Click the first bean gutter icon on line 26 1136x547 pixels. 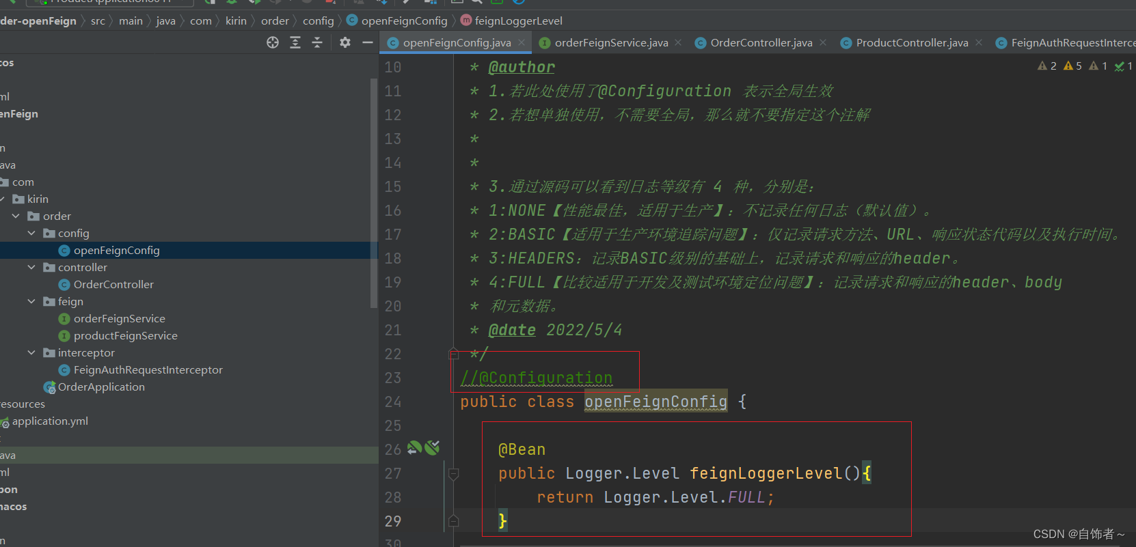click(414, 448)
